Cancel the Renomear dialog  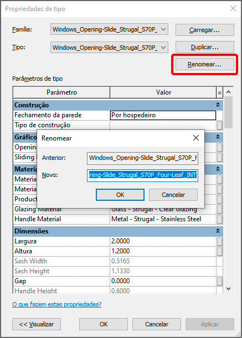click(173, 195)
